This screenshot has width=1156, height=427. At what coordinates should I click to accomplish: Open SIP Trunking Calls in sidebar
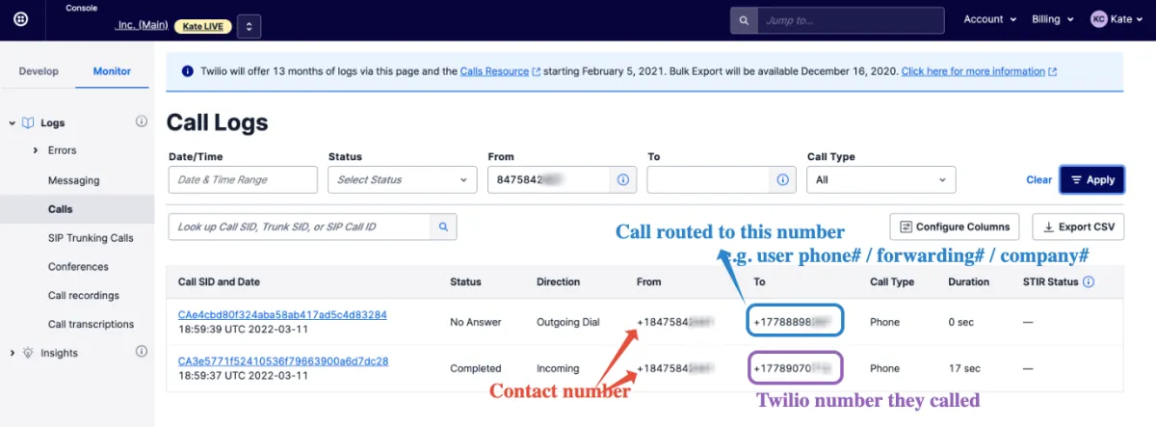pos(91,238)
